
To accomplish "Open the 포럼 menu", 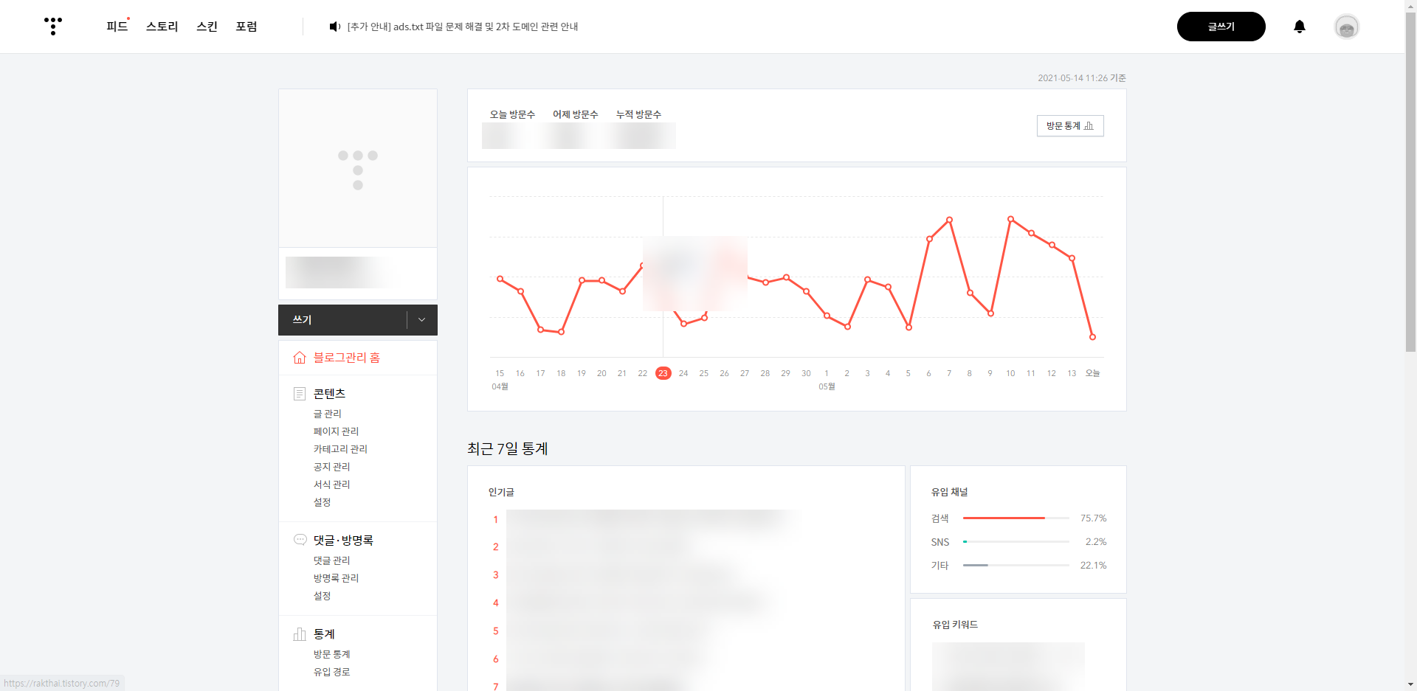I will (x=246, y=27).
